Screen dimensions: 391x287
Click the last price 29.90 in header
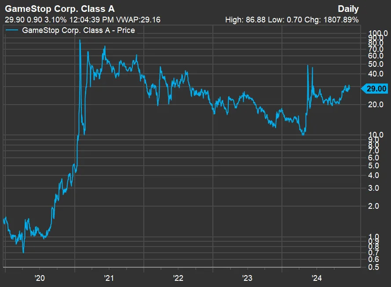pos(15,20)
